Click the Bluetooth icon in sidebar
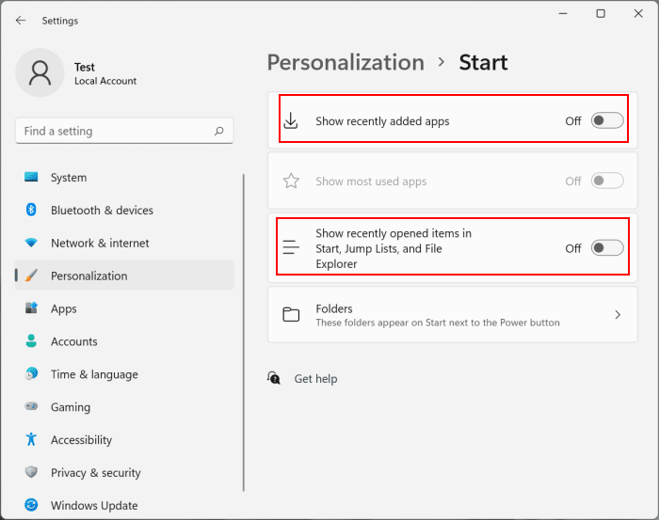Viewport: 659px width, 520px height. tap(31, 210)
